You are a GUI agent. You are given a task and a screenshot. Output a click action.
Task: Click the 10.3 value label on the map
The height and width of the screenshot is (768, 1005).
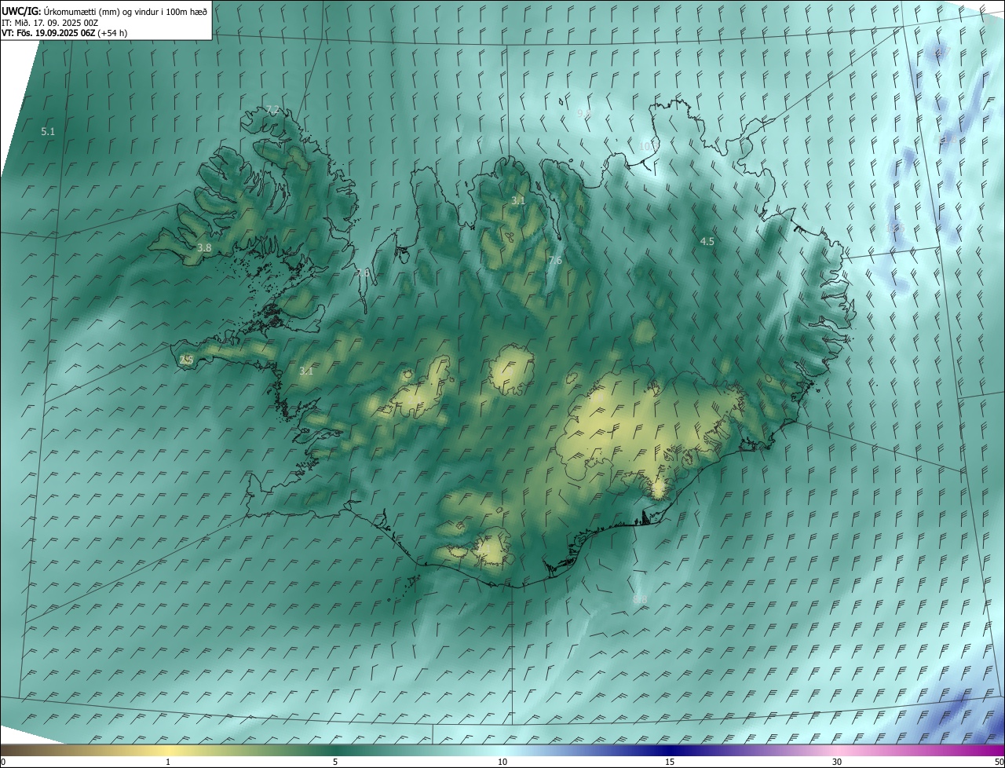648,146
